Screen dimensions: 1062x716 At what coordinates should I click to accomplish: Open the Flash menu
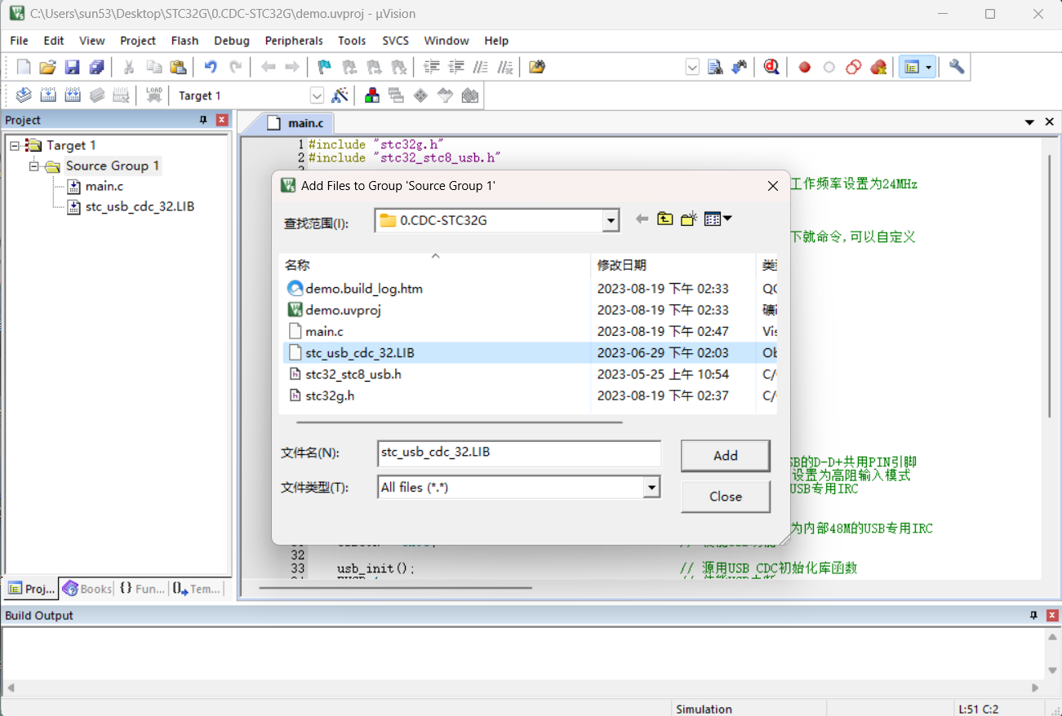pyautogui.click(x=184, y=41)
